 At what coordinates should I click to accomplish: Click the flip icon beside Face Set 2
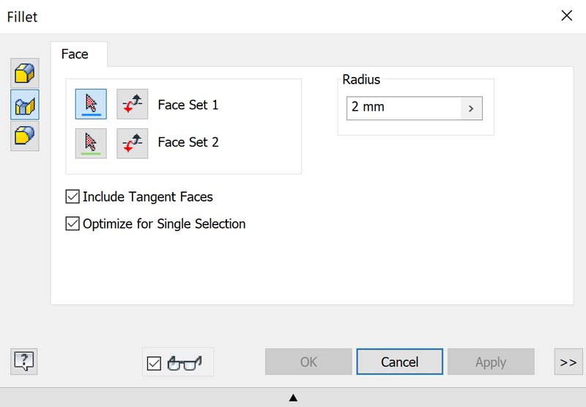tap(132, 143)
